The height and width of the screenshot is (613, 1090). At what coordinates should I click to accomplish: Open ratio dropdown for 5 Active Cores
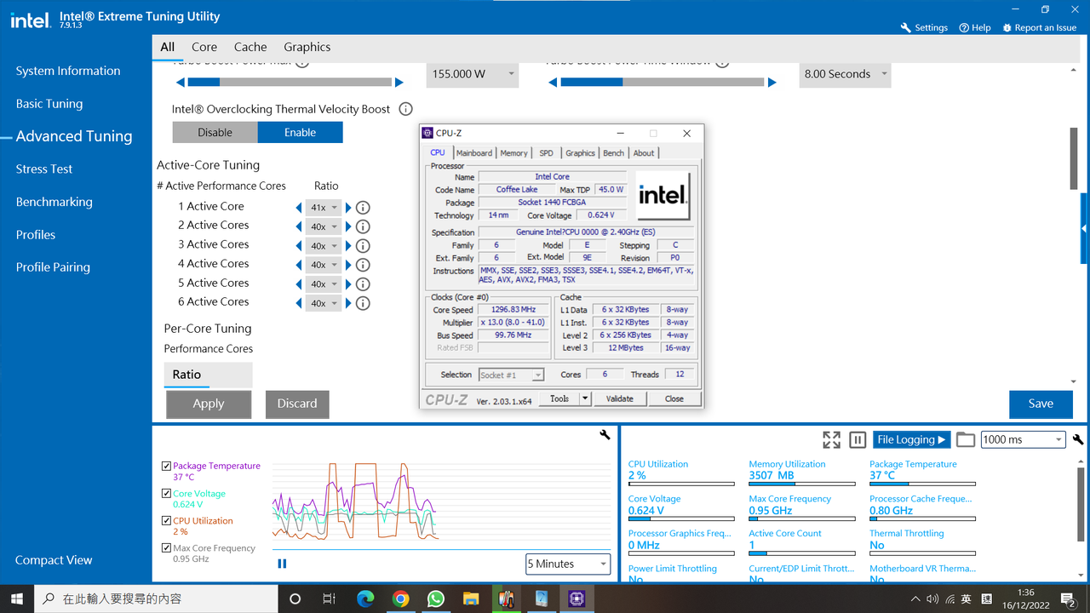tap(324, 284)
